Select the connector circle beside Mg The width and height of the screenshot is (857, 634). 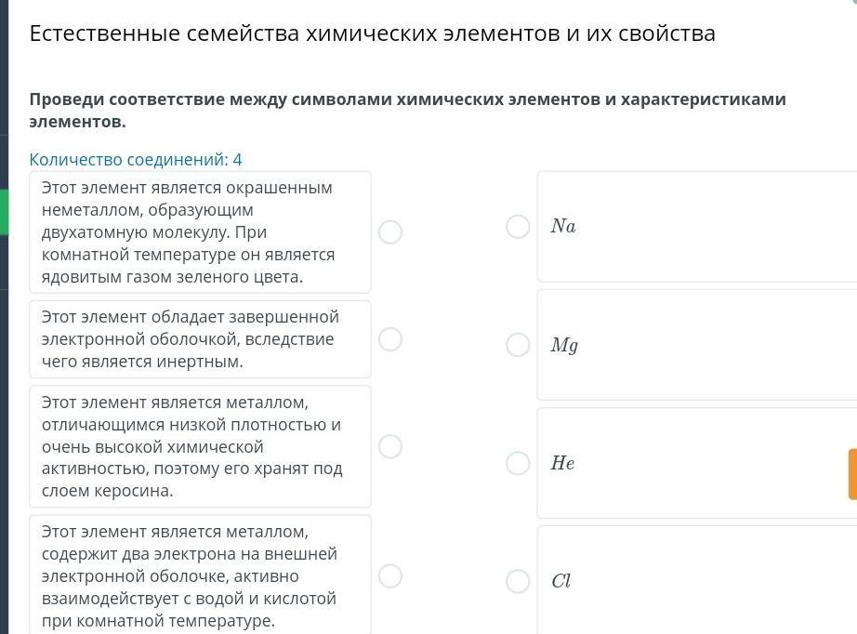coord(518,345)
